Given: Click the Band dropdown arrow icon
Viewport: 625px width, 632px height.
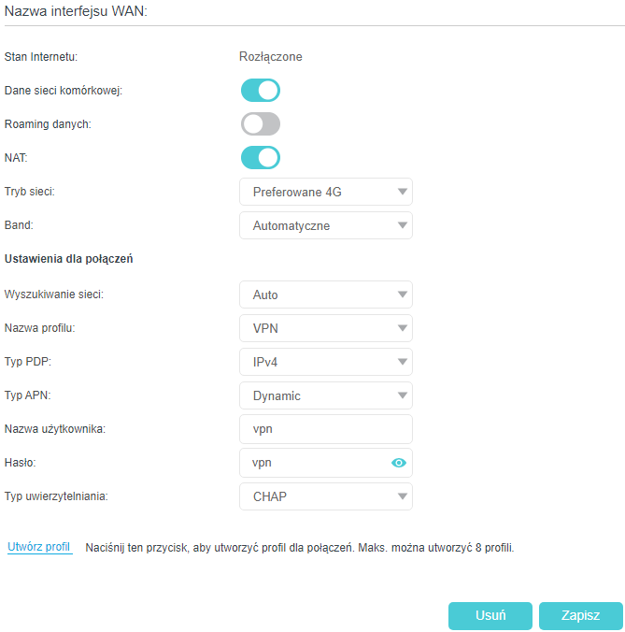Looking at the screenshot, I should [402, 226].
